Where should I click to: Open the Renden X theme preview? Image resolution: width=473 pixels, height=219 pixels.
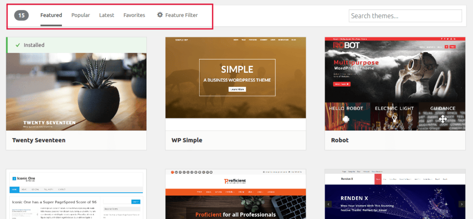click(x=395, y=194)
